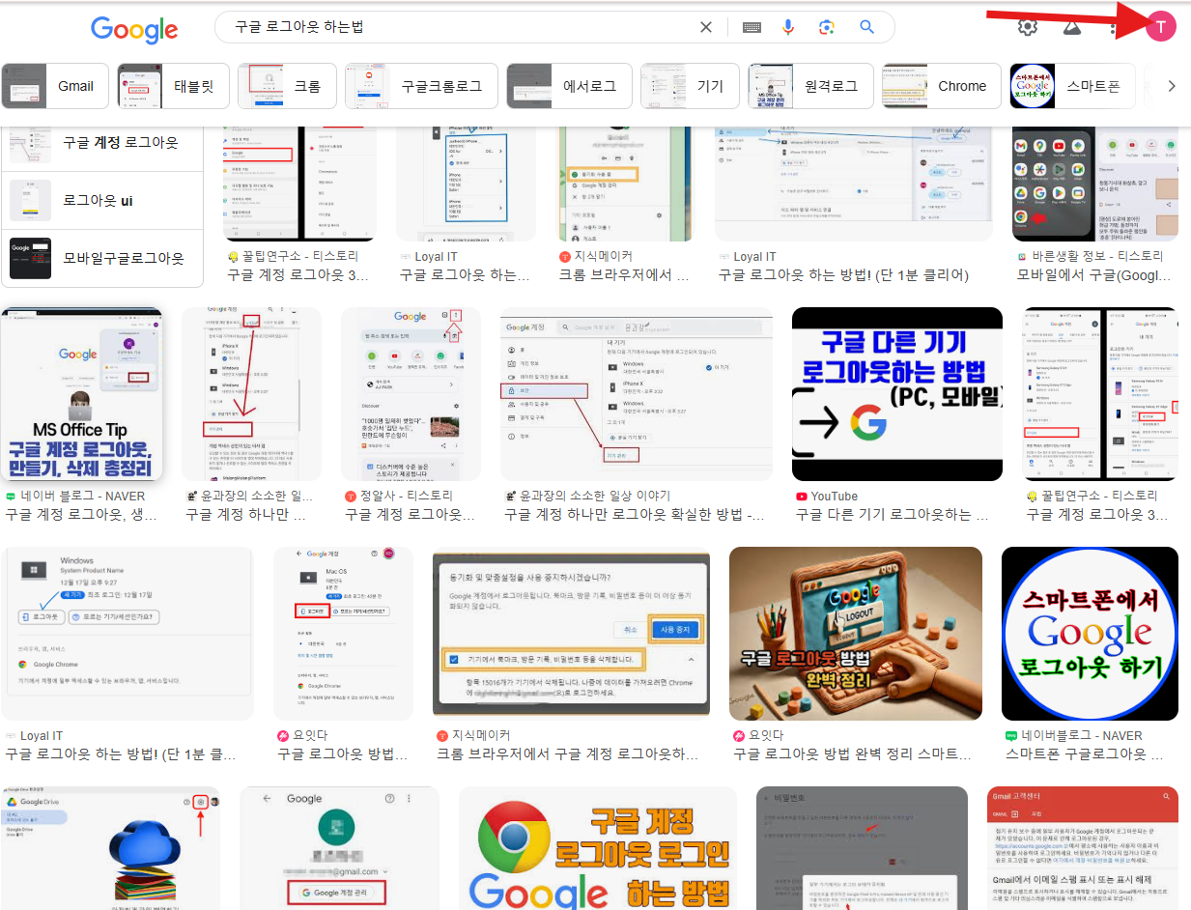Select the Chrome filter chip
Viewport: 1191px width, 910px height.
pyautogui.click(x=942, y=86)
